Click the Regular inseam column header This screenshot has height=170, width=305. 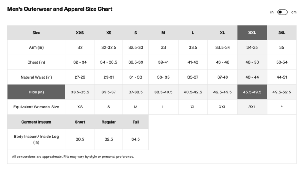point(109,122)
